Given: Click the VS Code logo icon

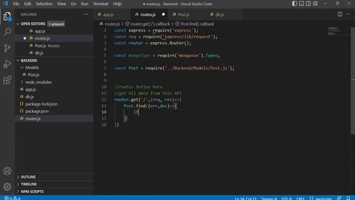Looking at the screenshot, I should [5, 4].
